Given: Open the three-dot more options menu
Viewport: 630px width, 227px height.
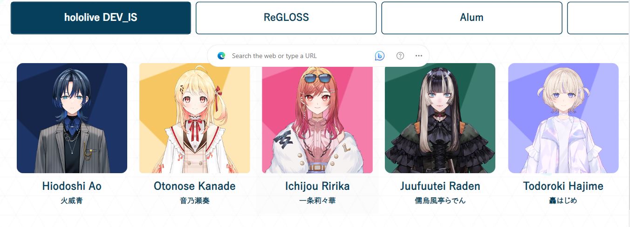Looking at the screenshot, I should (418, 56).
